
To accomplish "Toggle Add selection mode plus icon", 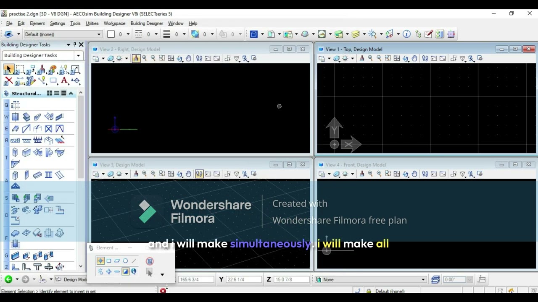I will (x=109, y=271).
